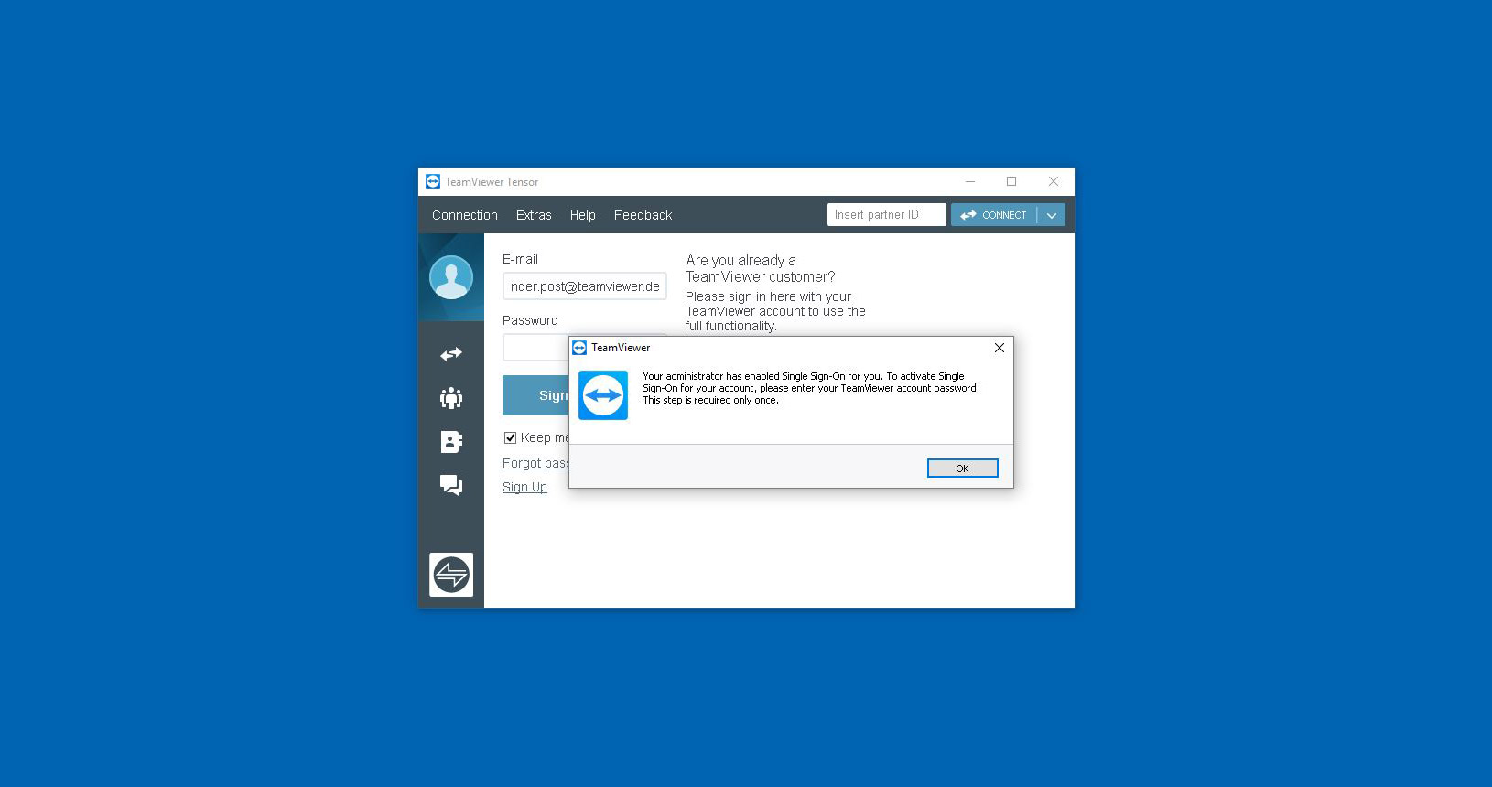Click "Are you already a TeamViewer customer?" heading
This screenshot has height=787, width=1492.
pos(761,269)
